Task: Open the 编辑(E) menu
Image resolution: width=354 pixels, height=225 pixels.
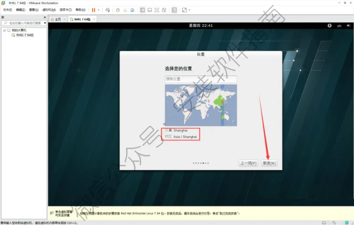Action: point(21,10)
